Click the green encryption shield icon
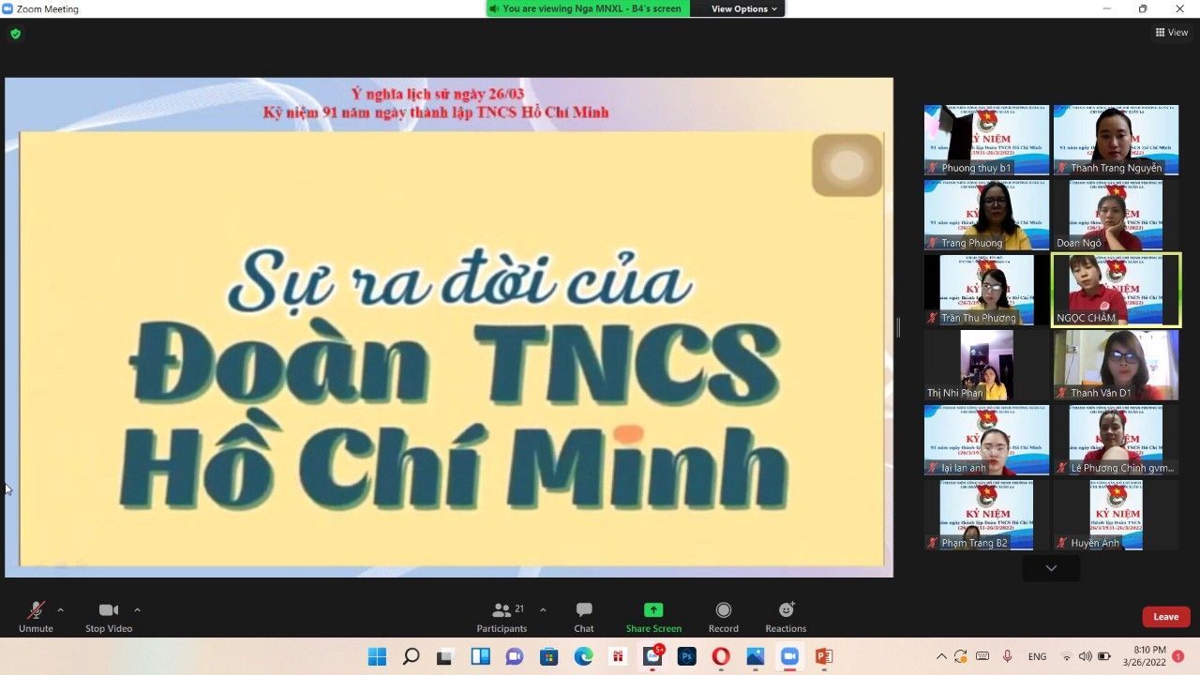Image resolution: width=1200 pixels, height=675 pixels. 15,34
